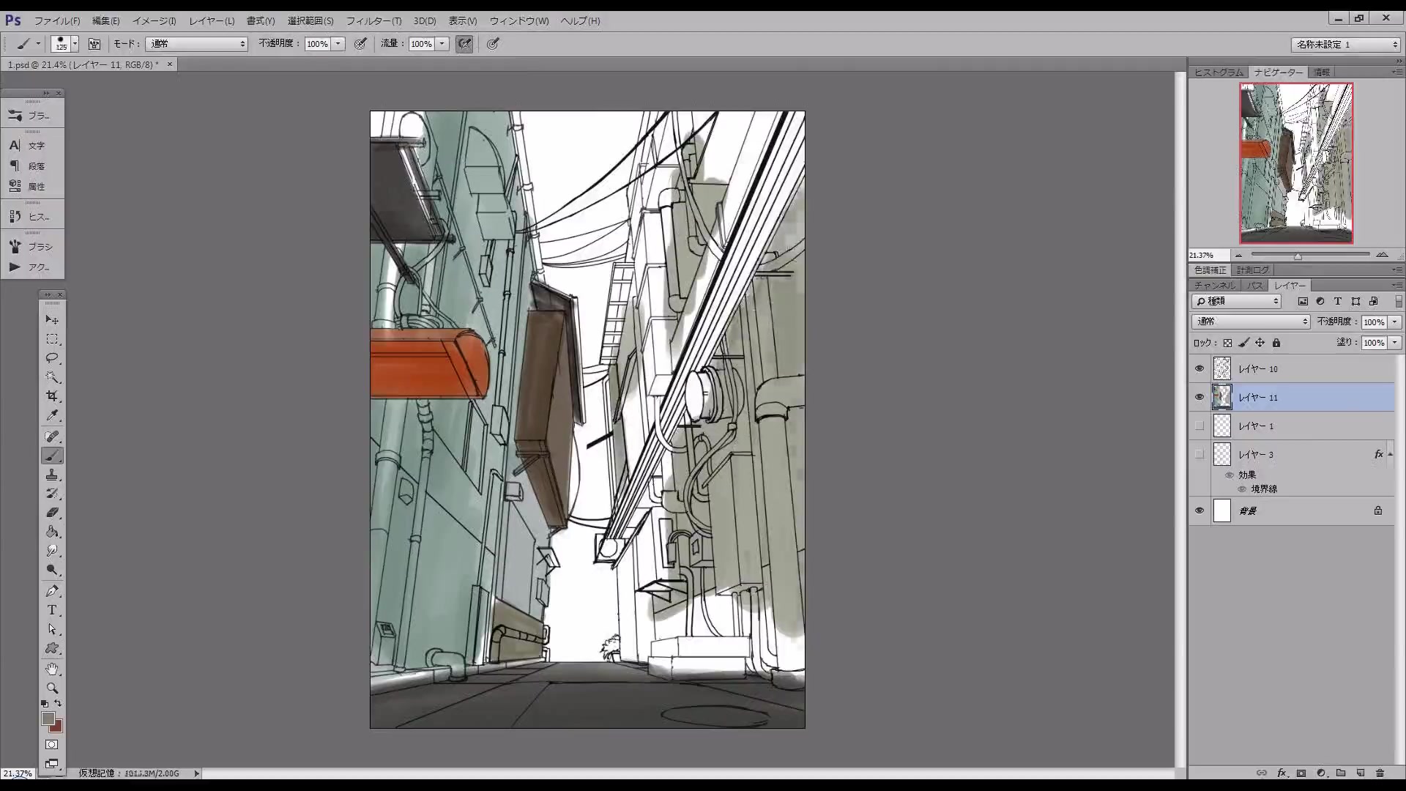Screen dimensions: 1406x791
Task: Select the Eyedropper tool
Action: click(x=52, y=415)
